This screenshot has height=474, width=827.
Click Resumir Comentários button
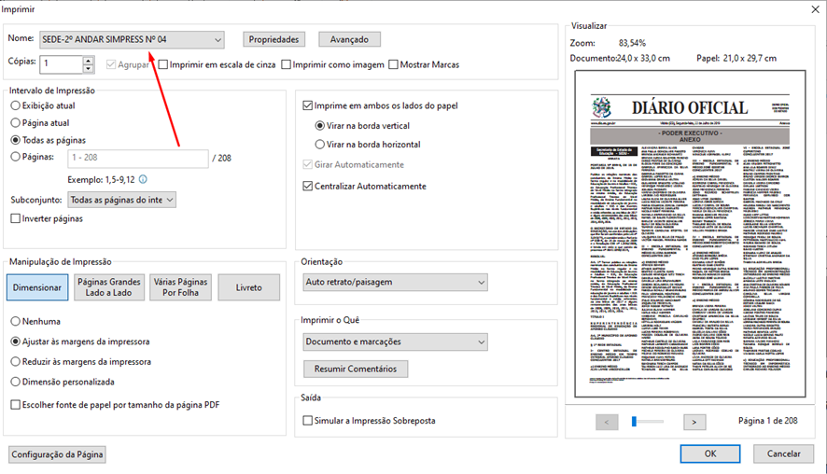[x=356, y=369]
